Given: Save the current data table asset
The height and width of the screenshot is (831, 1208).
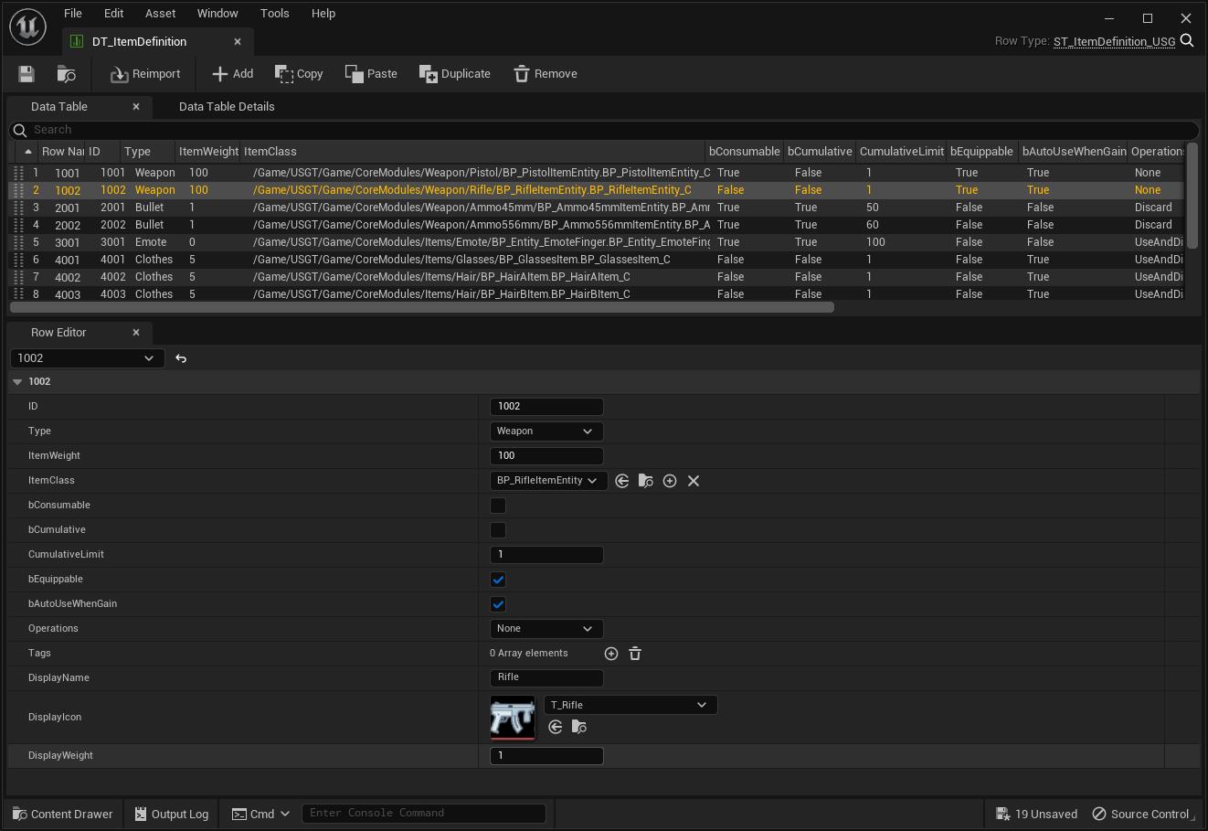Looking at the screenshot, I should point(26,74).
